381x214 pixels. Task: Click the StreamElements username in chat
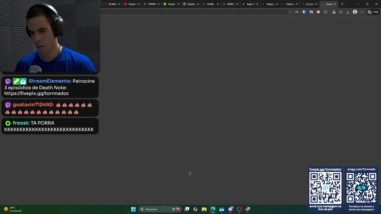pyautogui.click(x=50, y=81)
